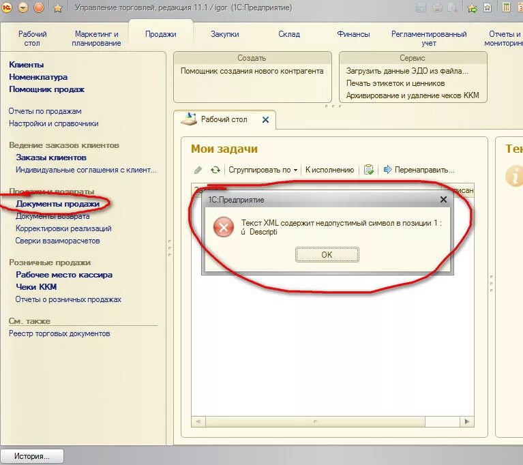523x465 pixels.
Task: Click the К исполнению button
Action: tap(329, 170)
